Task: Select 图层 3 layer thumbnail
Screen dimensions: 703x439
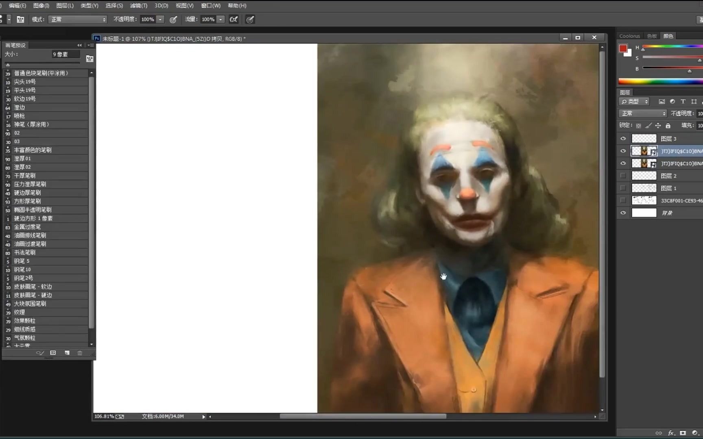Action: click(644, 139)
